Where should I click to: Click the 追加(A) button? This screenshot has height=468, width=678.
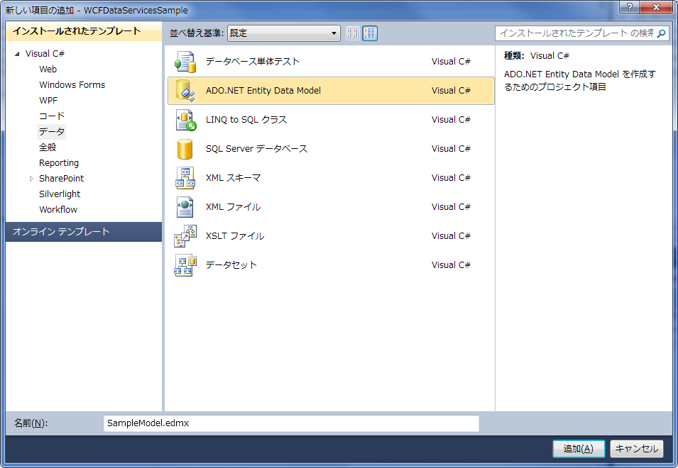click(579, 449)
